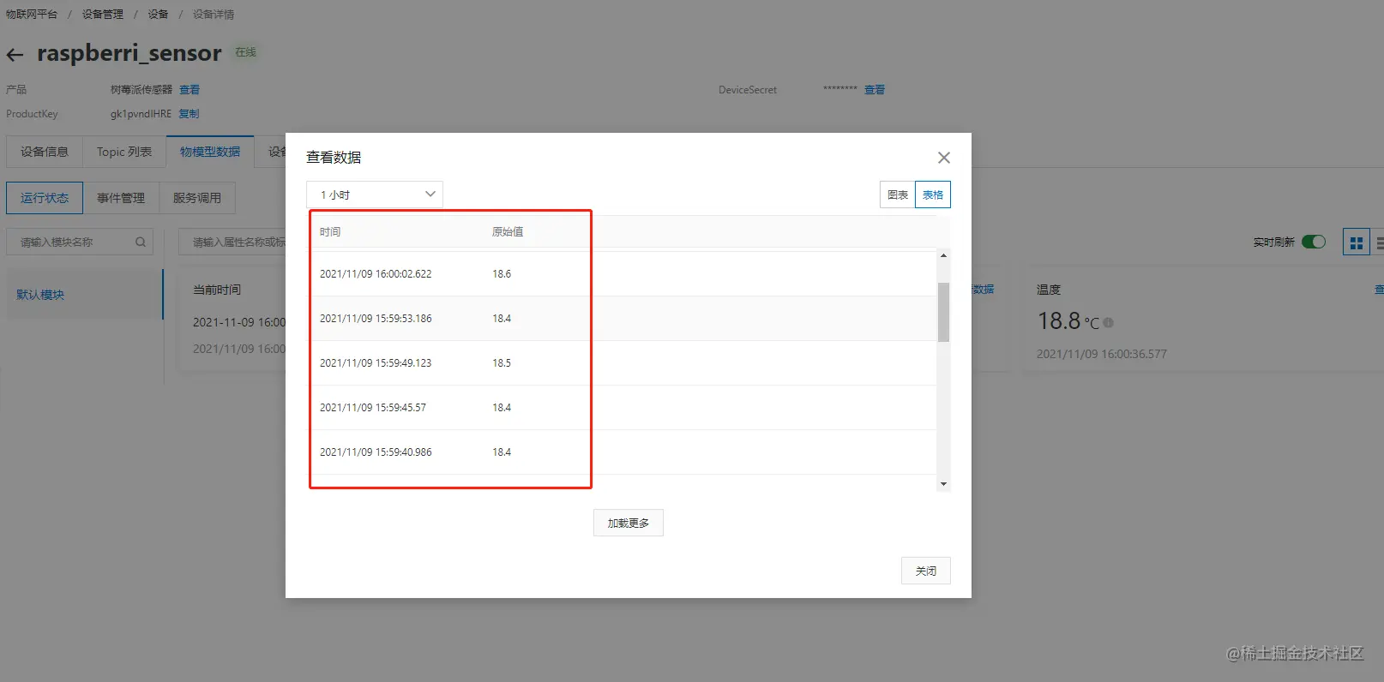
Task: Toggle the 实时刷新 switch
Action: coord(1313,242)
